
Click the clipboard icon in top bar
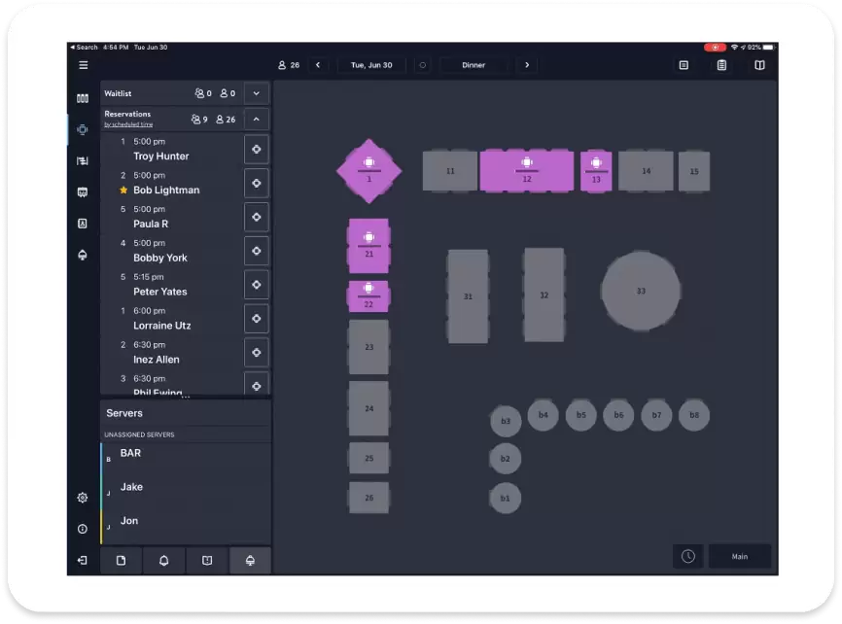721,65
